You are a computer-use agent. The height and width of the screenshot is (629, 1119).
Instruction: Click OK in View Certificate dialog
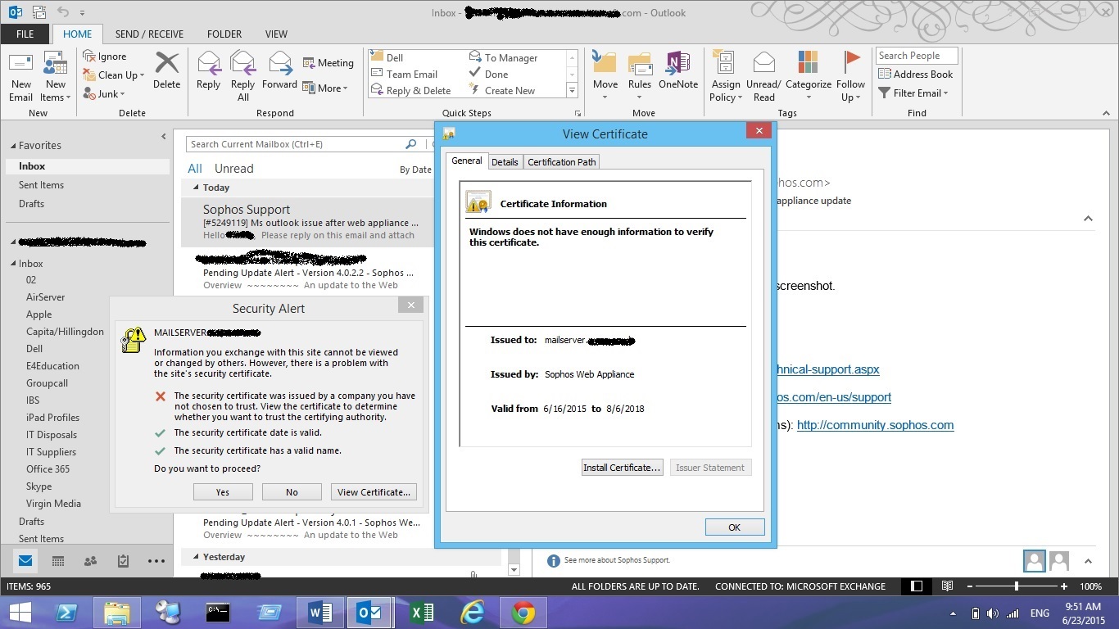pyautogui.click(x=735, y=527)
